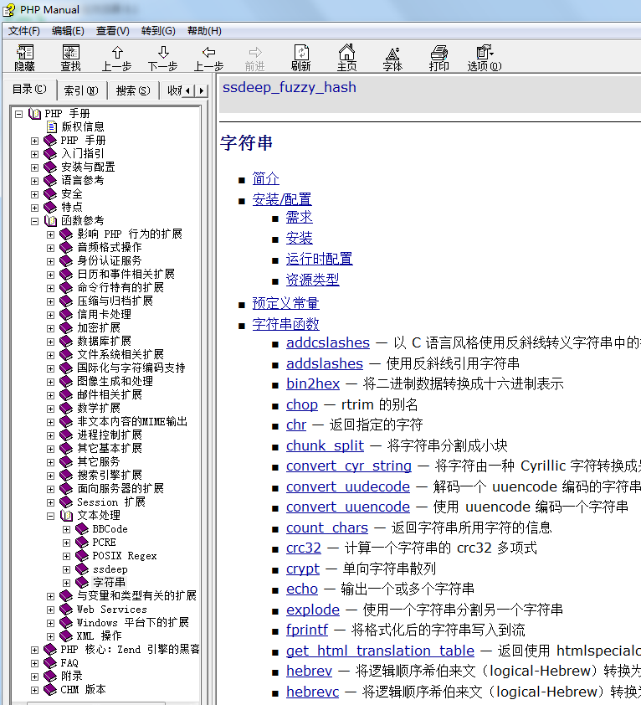641x705 pixels.
Task: Click the PHP Manual title bar icon
Action: (x=8, y=10)
